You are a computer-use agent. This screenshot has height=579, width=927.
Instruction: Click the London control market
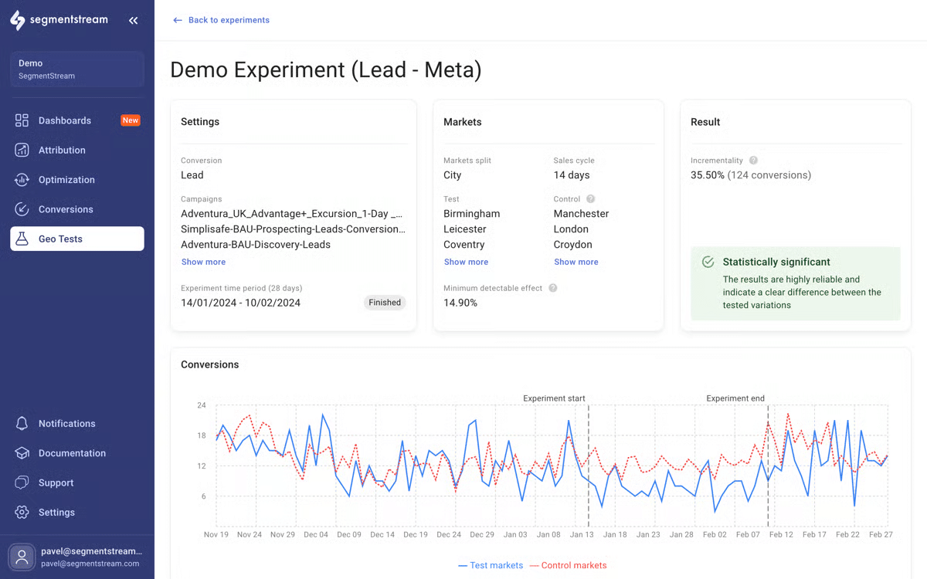(572, 229)
